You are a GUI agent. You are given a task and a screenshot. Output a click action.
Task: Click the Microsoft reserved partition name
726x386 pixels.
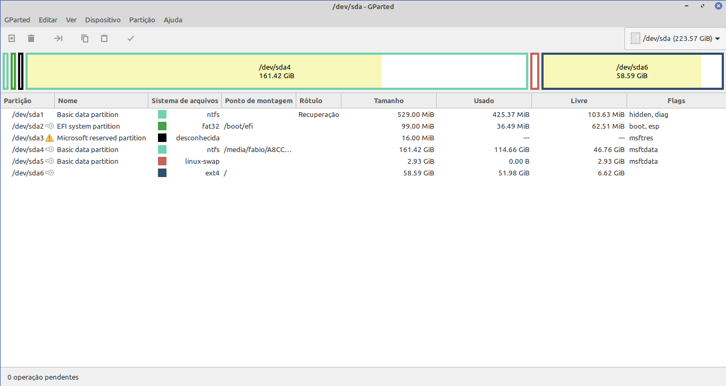(x=102, y=138)
